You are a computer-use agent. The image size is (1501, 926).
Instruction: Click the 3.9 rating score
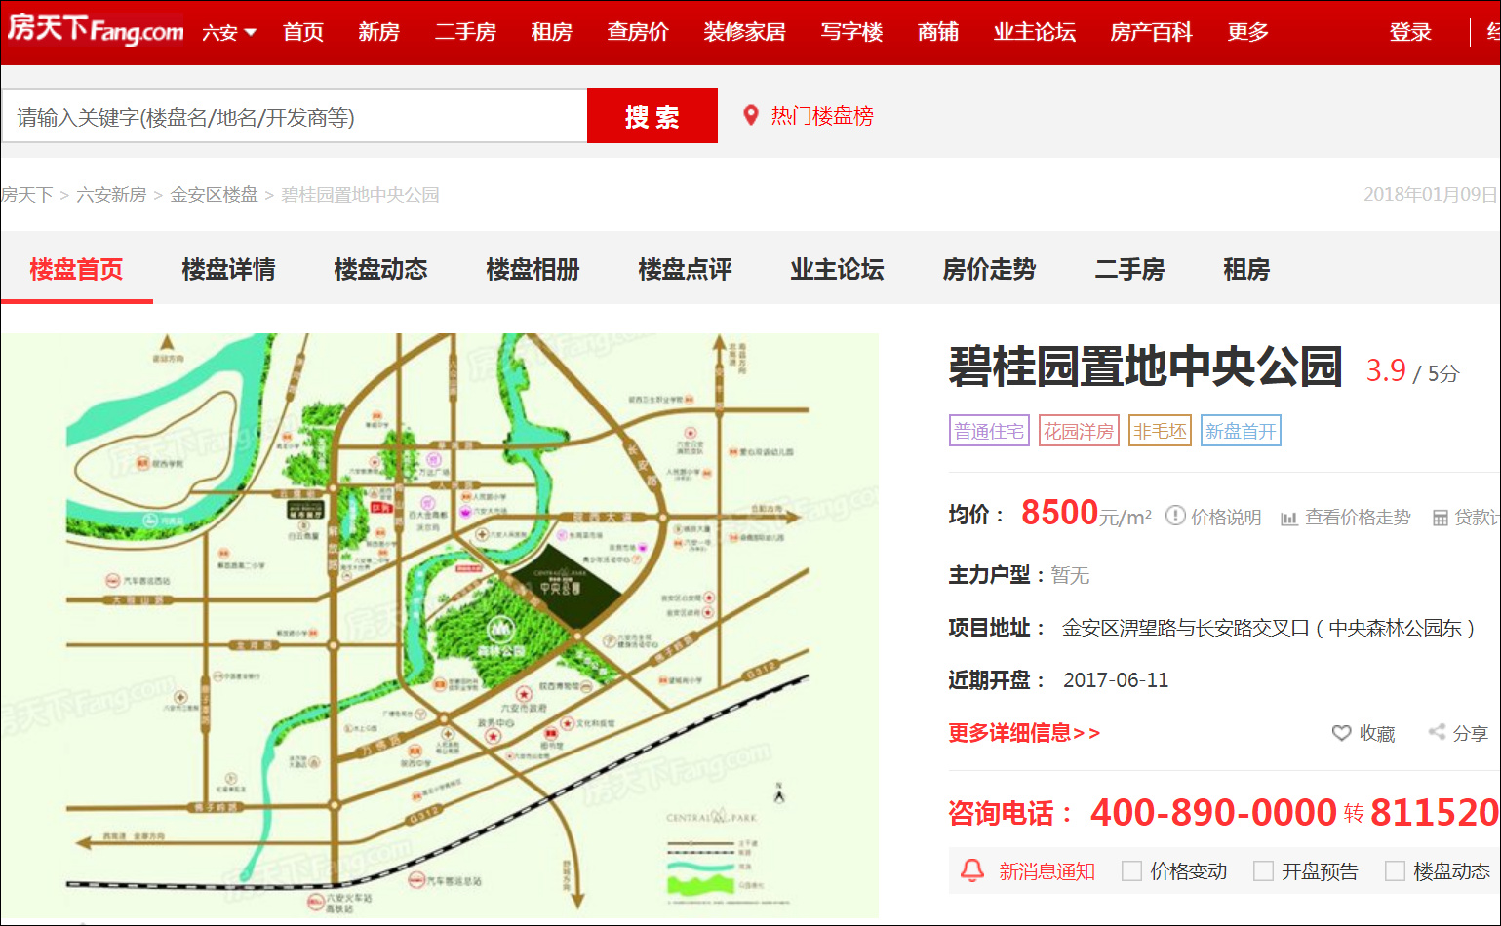(x=1385, y=370)
